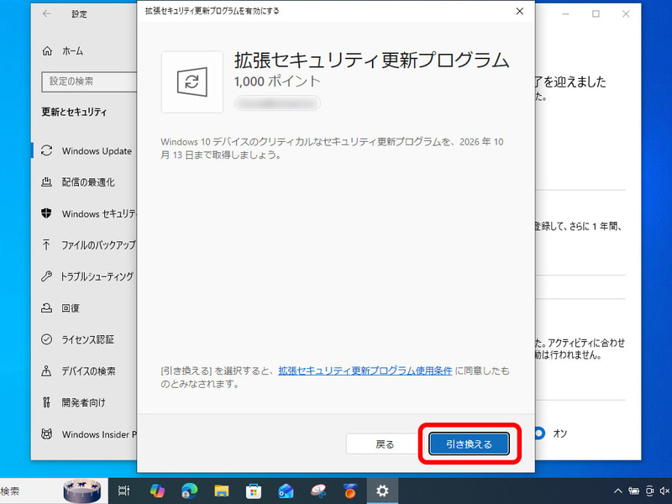Click the 戻る button
Viewport: 672px width, 504px height.
(385, 444)
